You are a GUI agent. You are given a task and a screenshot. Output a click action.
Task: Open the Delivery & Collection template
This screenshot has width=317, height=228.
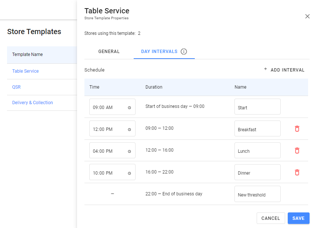[x=33, y=103]
